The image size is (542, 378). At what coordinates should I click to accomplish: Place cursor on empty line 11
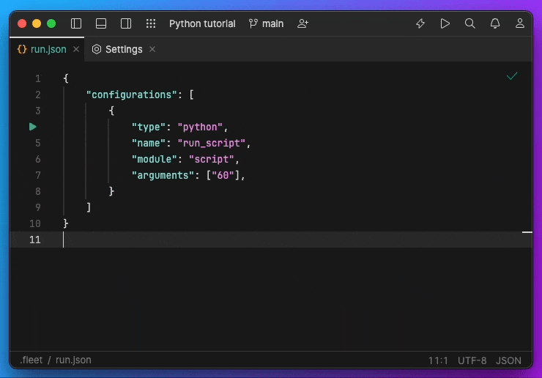click(271, 240)
